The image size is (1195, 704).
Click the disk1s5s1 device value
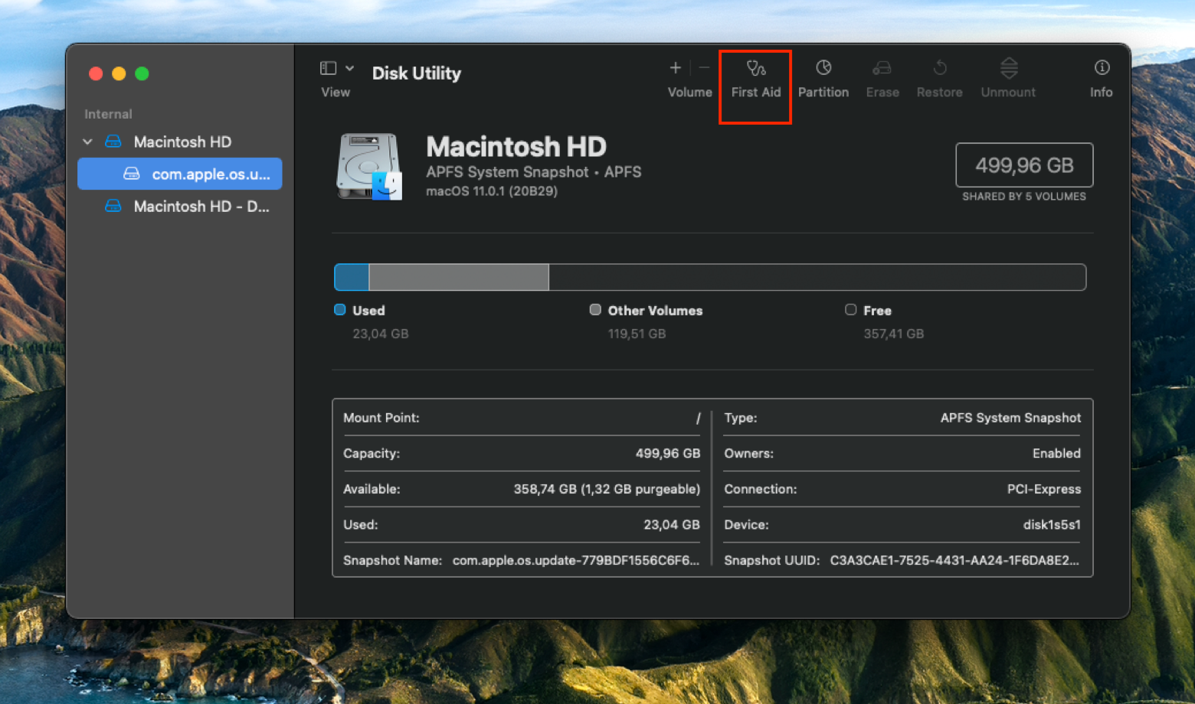(1052, 525)
